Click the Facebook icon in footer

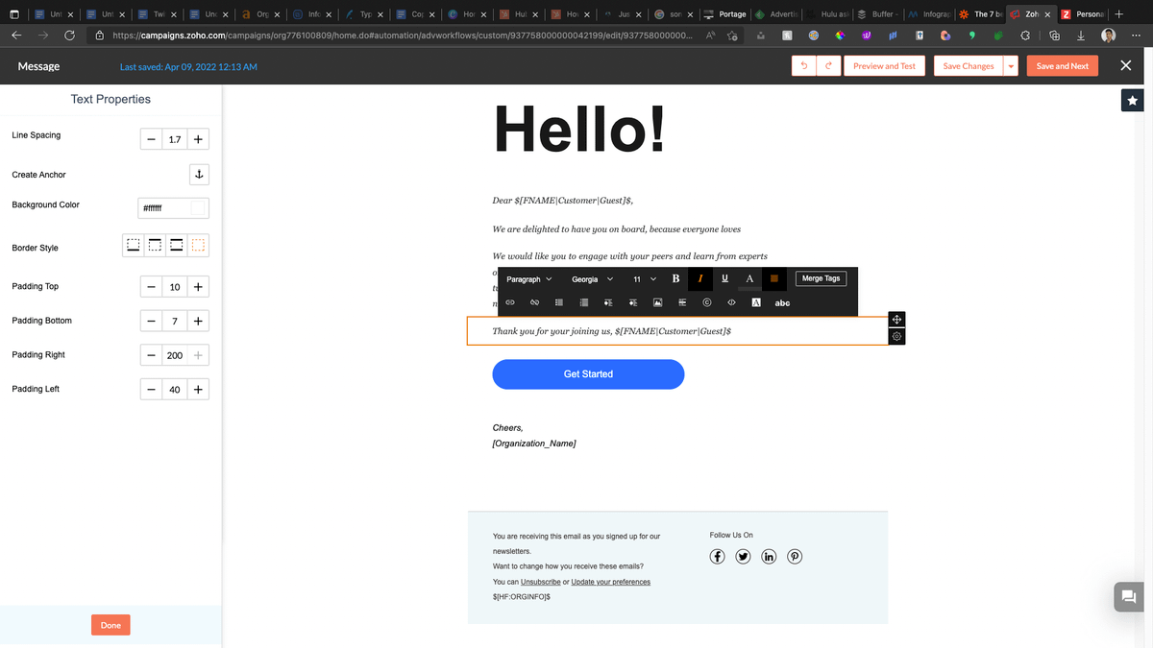[718, 557]
